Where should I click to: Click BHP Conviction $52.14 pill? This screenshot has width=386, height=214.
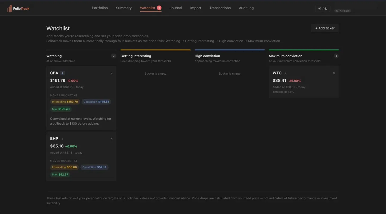94,167
